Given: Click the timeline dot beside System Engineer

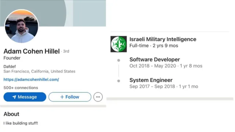Looking at the screenshot, I should pyautogui.click(x=119, y=81).
